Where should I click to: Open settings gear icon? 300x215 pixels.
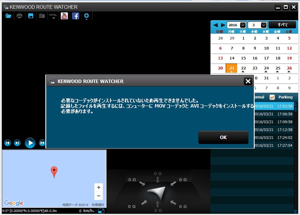click(x=86, y=16)
